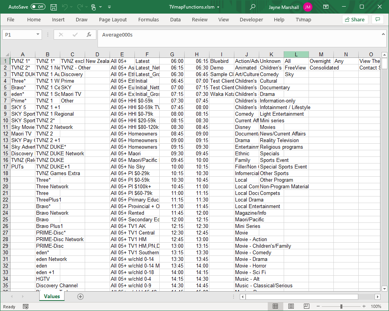
Task: Select row 17 header
Action: click(5, 167)
